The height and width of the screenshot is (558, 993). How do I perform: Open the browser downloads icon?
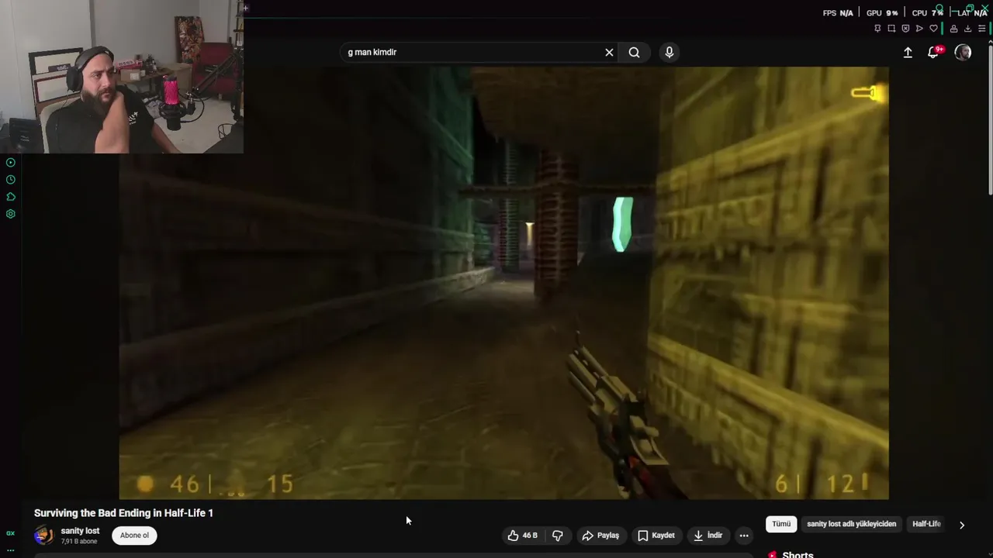pyautogui.click(x=967, y=29)
